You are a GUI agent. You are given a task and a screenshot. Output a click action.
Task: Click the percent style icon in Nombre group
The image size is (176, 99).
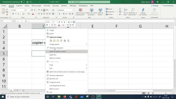tap(64, 14)
